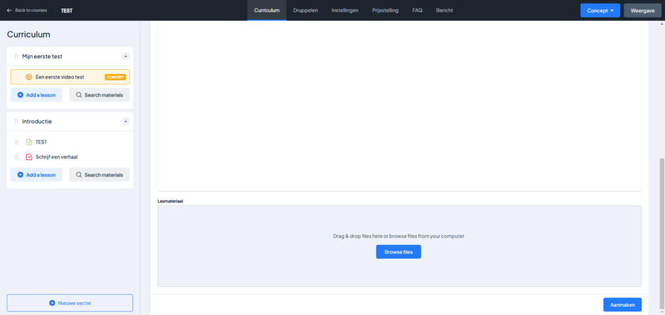Click the plus icon on Nieuwe sectie
Image resolution: width=665 pixels, height=315 pixels.
[52, 303]
